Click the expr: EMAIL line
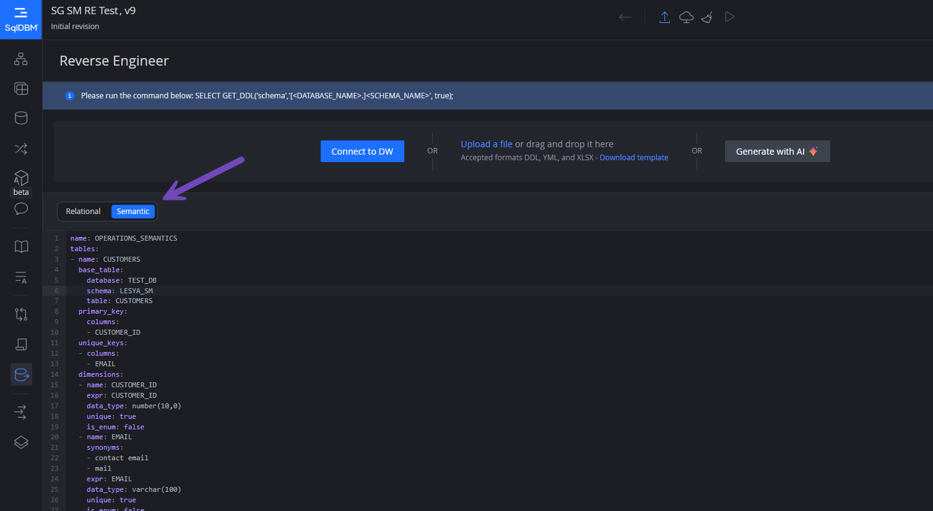 point(109,479)
